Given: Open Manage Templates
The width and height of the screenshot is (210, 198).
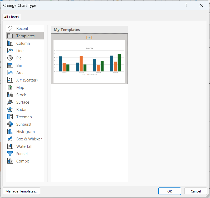Looking at the screenshot, I should click(x=21, y=191).
